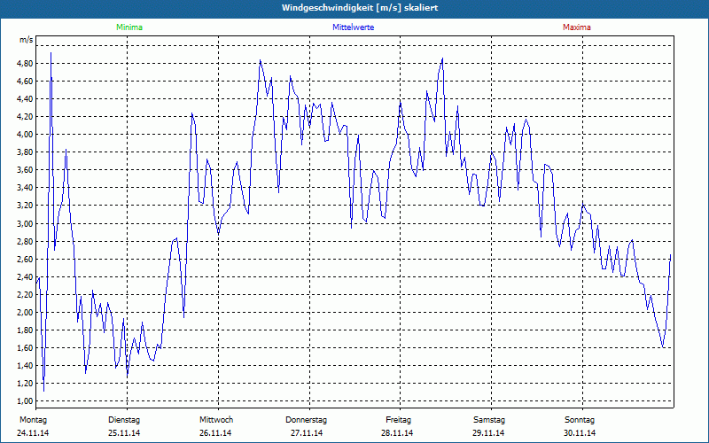Click the 1,00 y-axis value
Image resolution: width=709 pixels, height=443 pixels.
click(x=26, y=401)
